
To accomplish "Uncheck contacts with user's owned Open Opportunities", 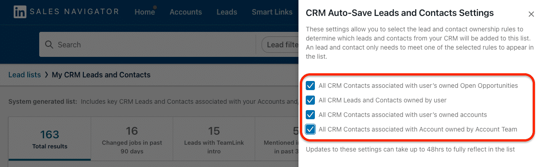I will [x=310, y=86].
